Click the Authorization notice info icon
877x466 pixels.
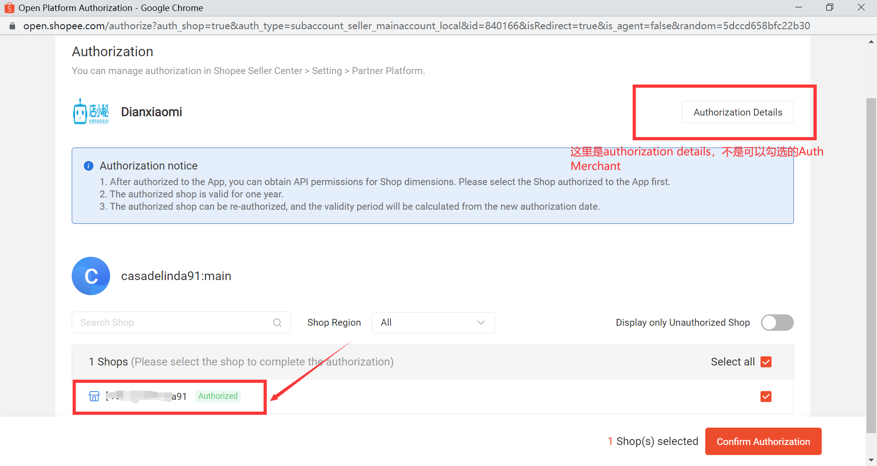point(89,166)
